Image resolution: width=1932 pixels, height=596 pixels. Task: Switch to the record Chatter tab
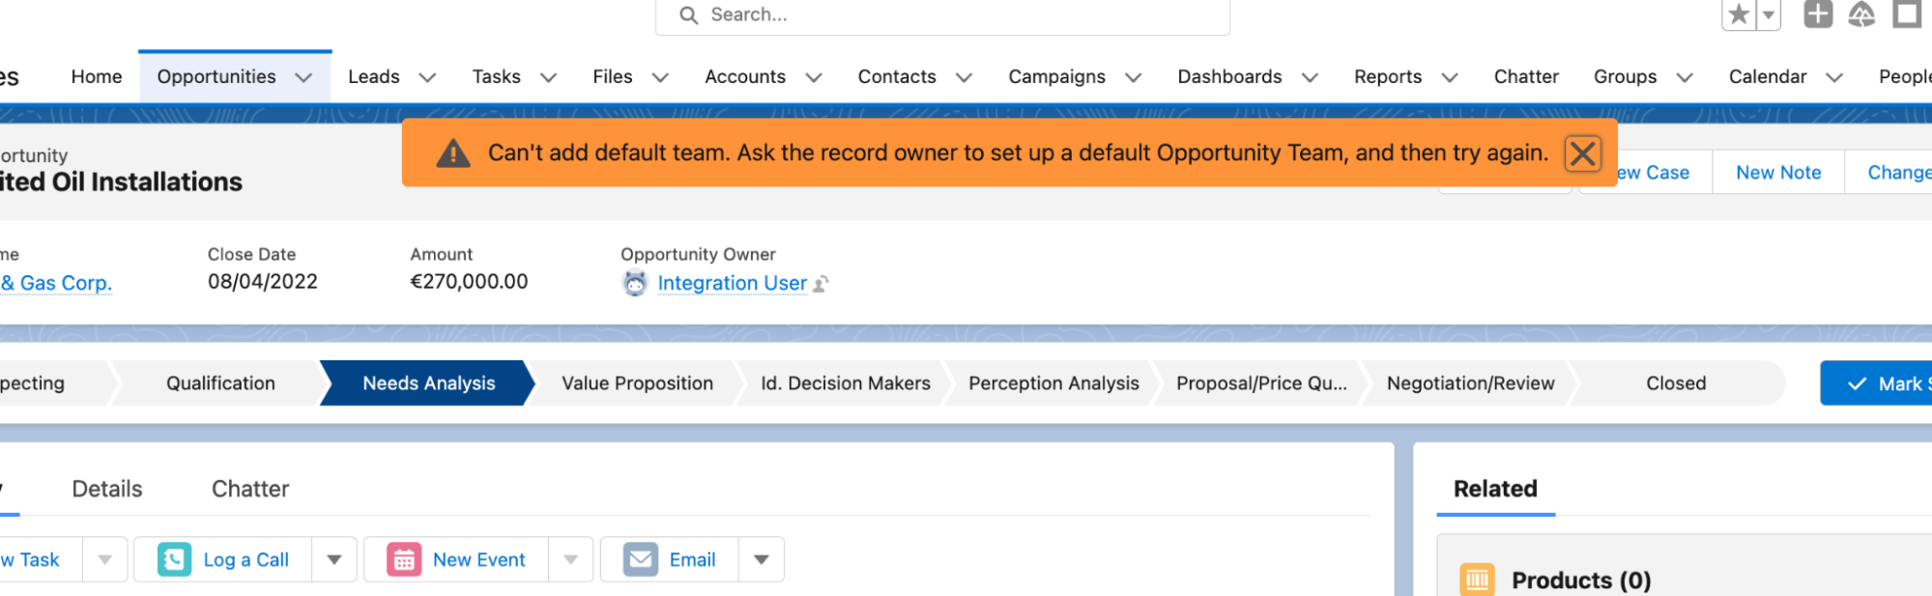[250, 489]
